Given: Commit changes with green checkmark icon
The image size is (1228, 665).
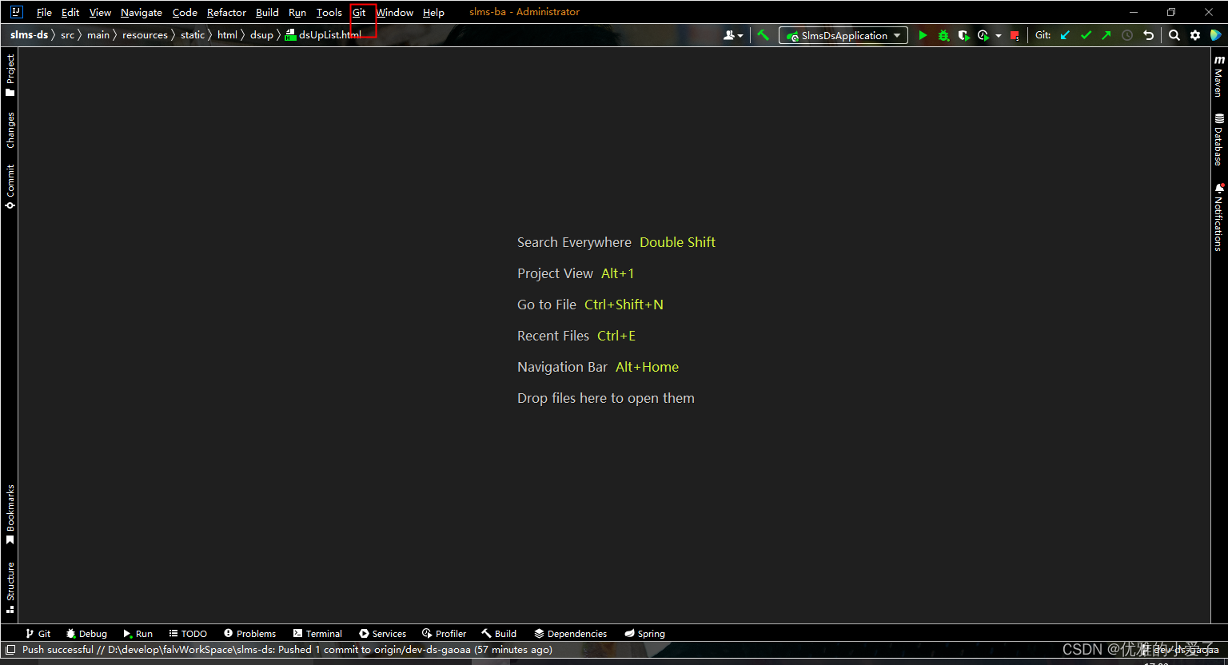Looking at the screenshot, I should point(1086,35).
